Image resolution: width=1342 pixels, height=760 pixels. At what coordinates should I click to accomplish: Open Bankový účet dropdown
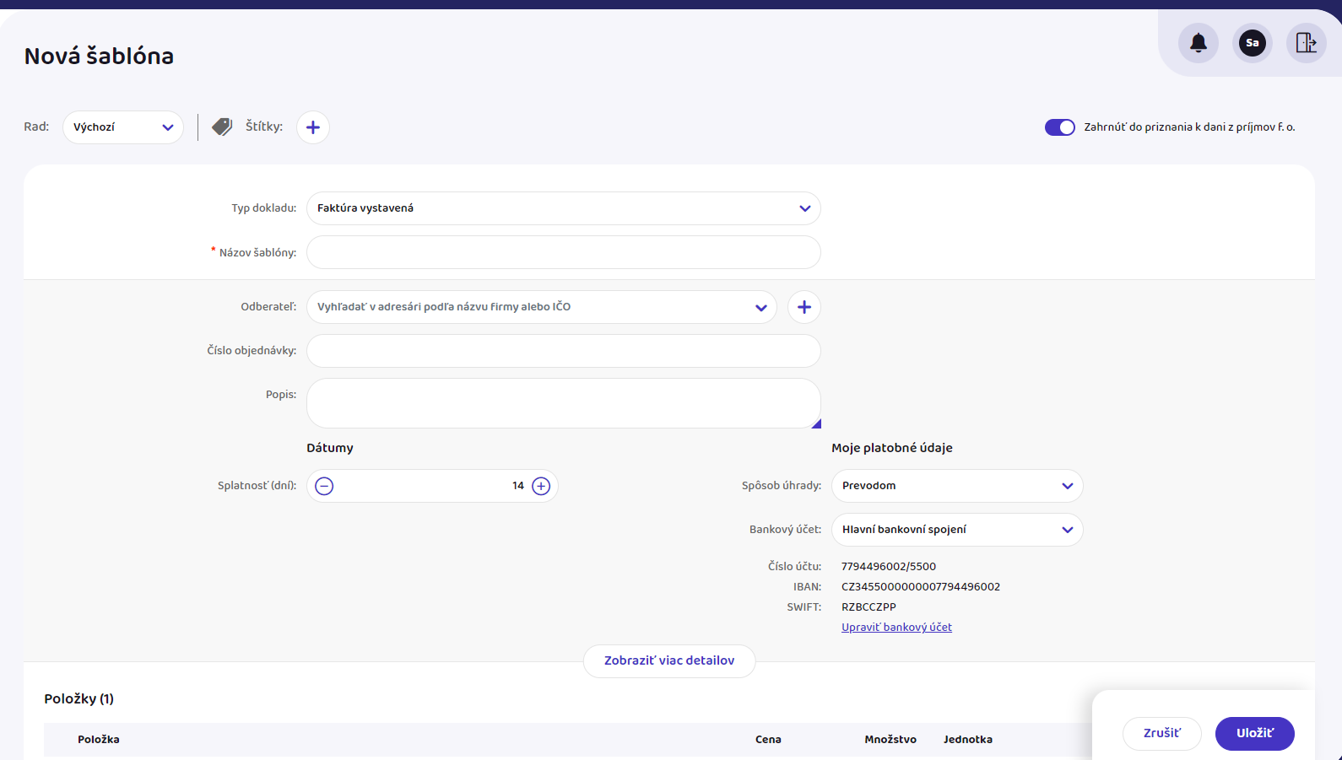point(957,530)
